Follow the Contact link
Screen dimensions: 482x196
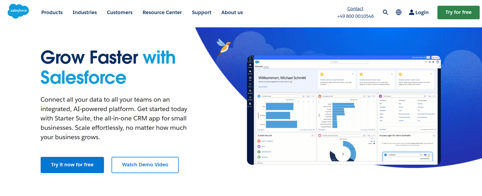point(355,9)
